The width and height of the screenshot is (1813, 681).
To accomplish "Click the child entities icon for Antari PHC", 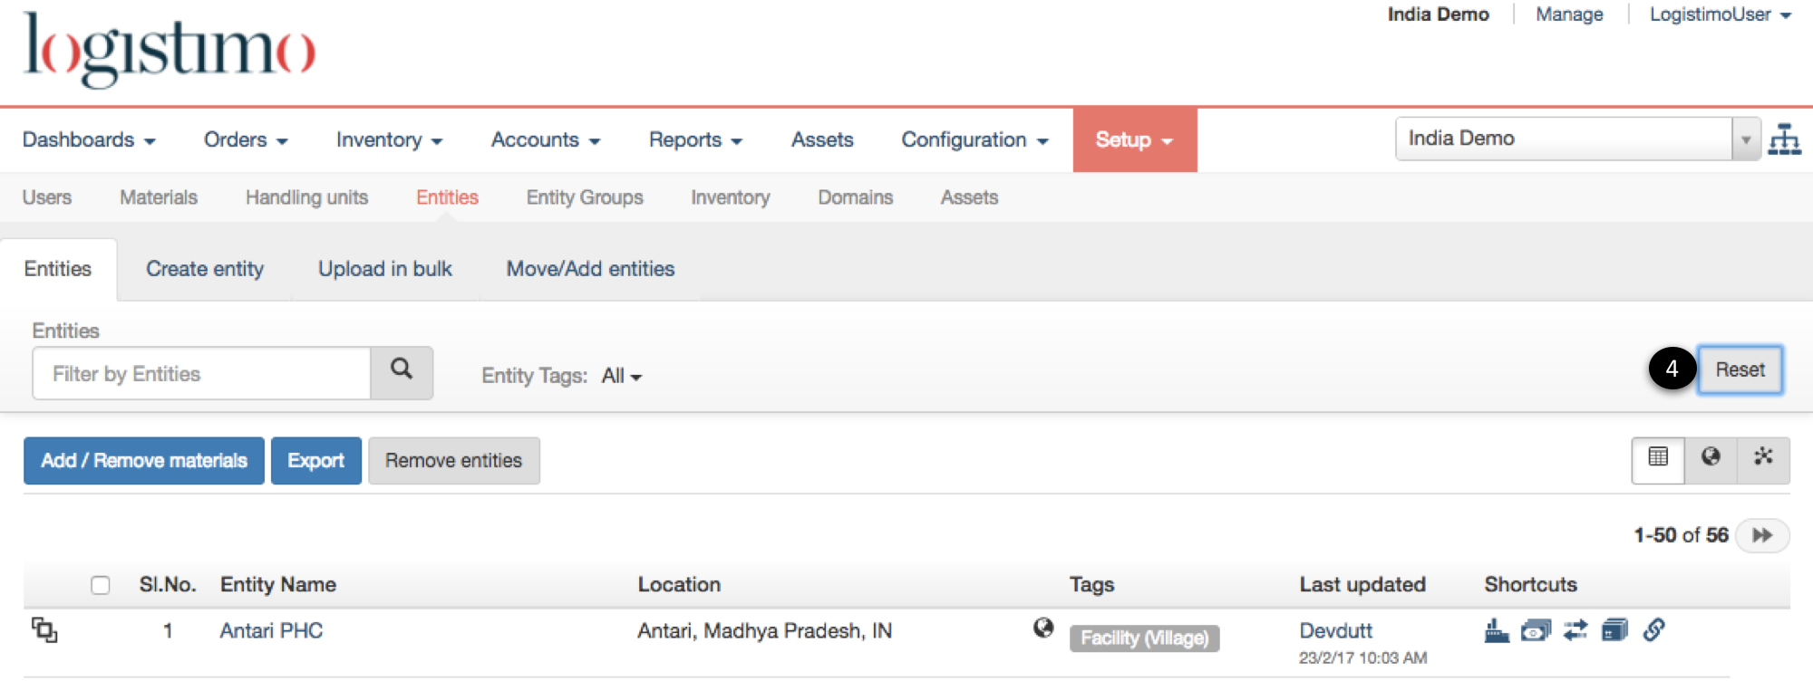I will (x=44, y=629).
